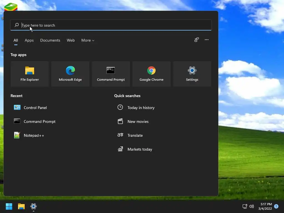Open the three-dot search options menu
284x213 pixels.
tap(206, 40)
